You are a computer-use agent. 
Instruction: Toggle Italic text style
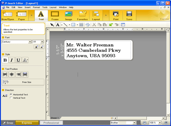click(x=12, y=60)
